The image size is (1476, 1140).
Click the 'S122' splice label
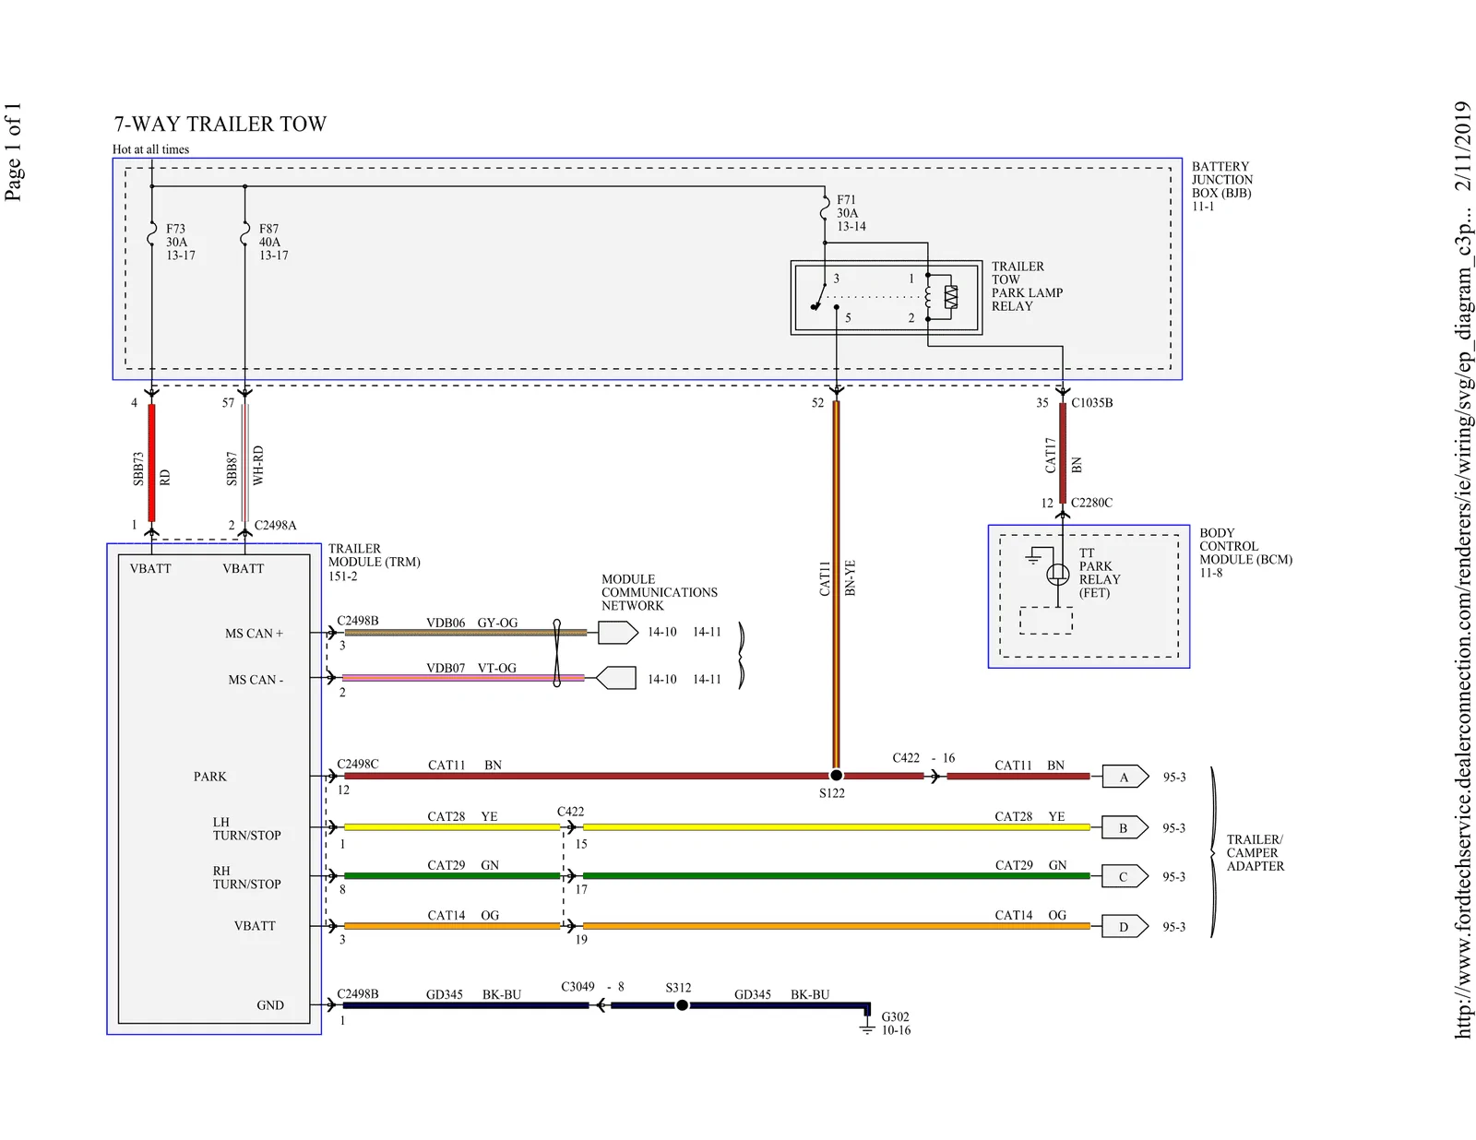832,793
